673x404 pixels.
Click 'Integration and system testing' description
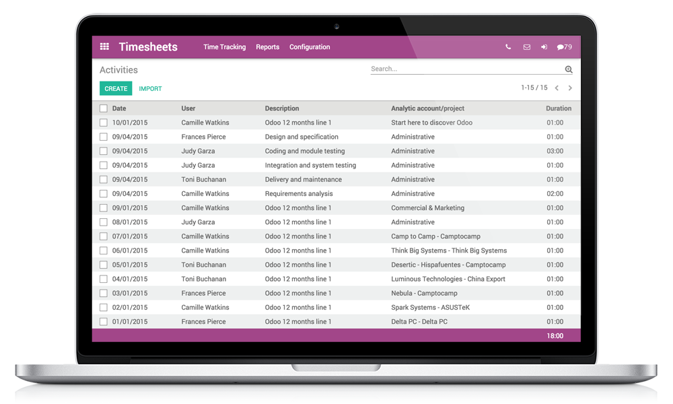pos(310,165)
